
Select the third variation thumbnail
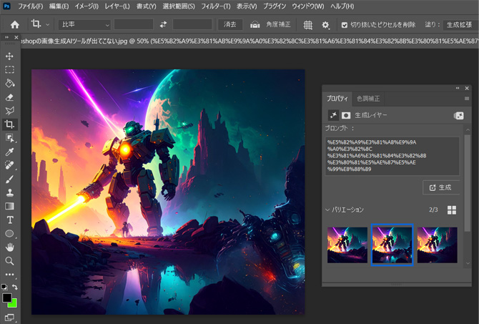437,245
